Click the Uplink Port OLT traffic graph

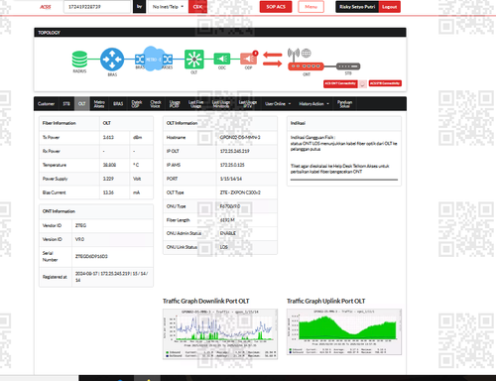(344, 331)
